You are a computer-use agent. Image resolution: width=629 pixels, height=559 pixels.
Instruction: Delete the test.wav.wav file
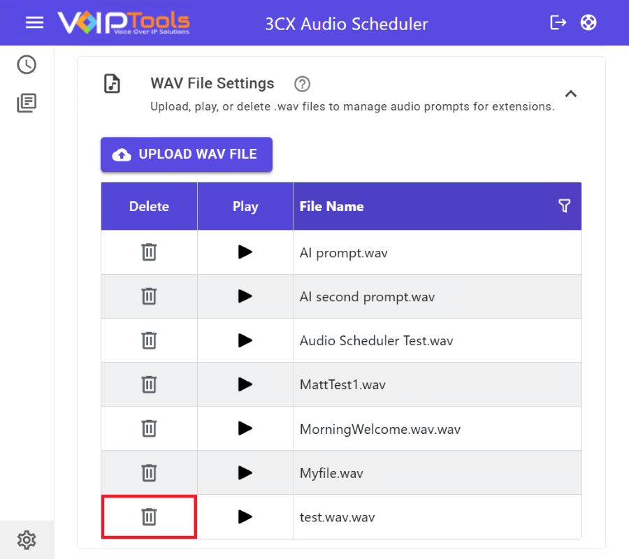(x=149, y=517)
